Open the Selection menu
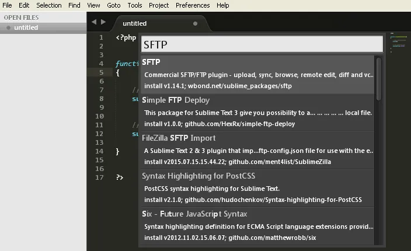This screenshot has width=411, height=251. point(49,5)
